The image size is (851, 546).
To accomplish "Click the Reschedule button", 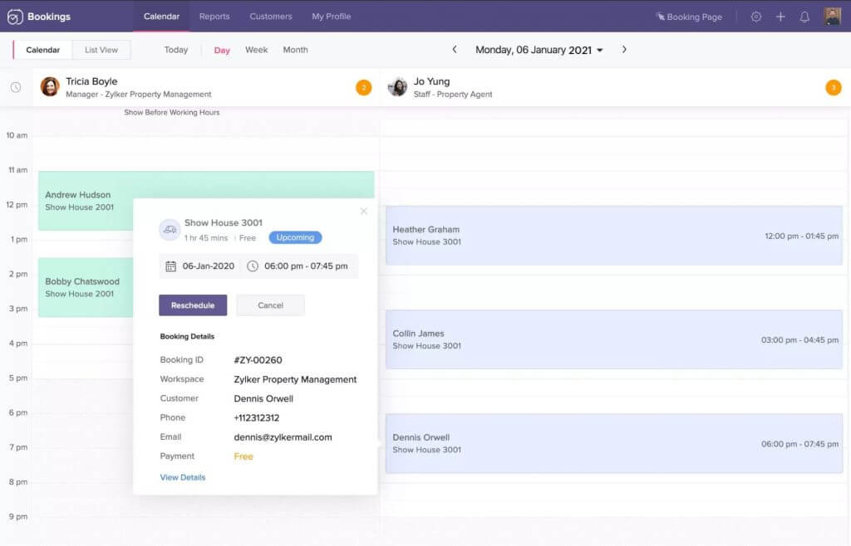I will pos(193,305).
